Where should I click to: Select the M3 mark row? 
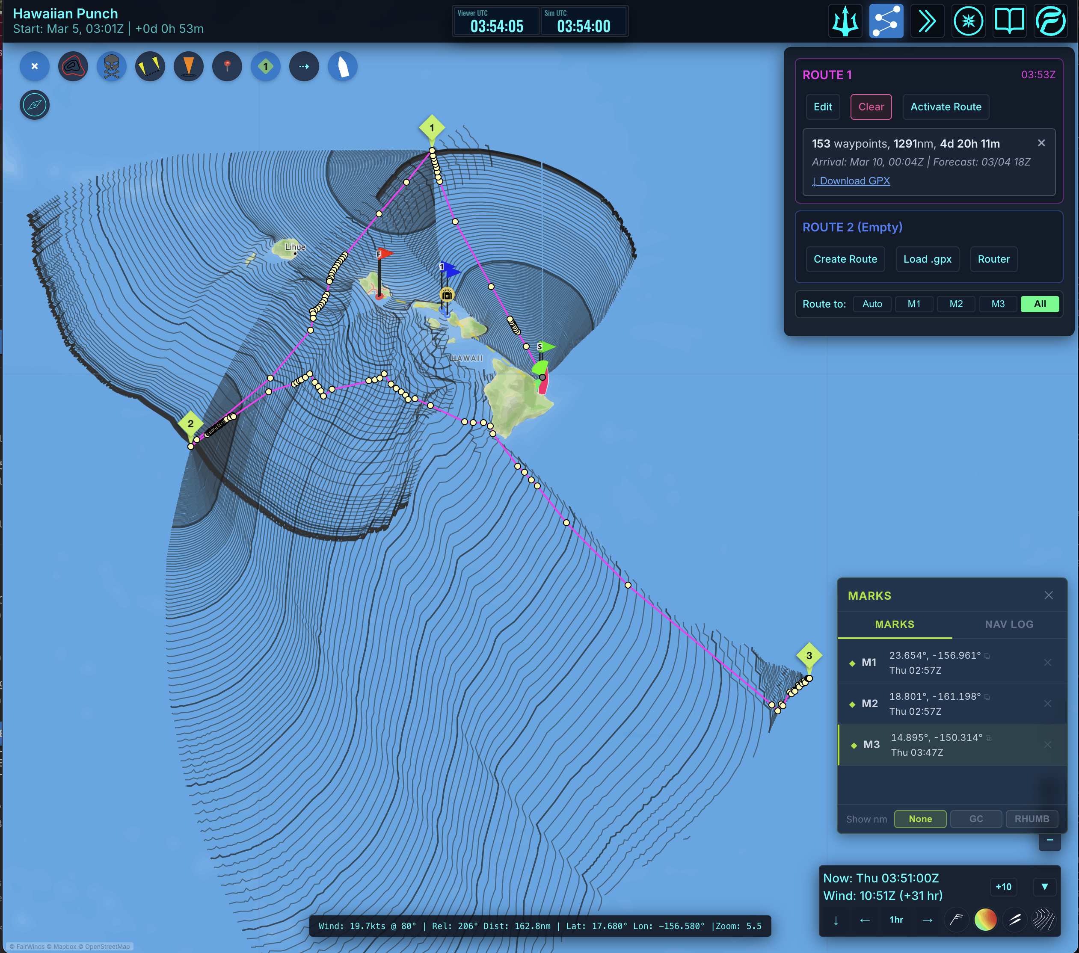tap(940, 745)
